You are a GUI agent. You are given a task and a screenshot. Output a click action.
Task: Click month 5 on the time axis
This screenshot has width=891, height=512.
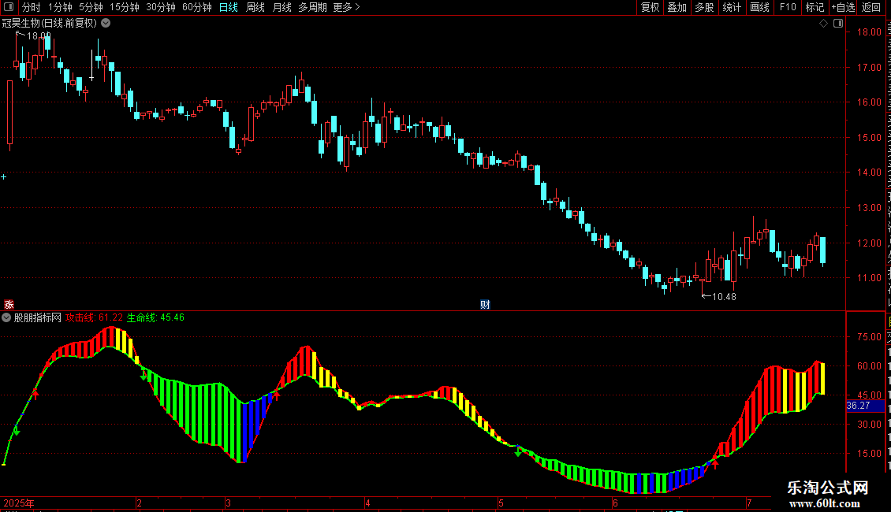(x=501, y=503)
